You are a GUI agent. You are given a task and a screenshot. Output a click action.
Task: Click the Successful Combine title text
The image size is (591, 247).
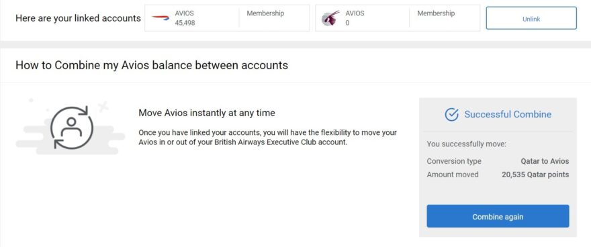click(x=508, y=115)
